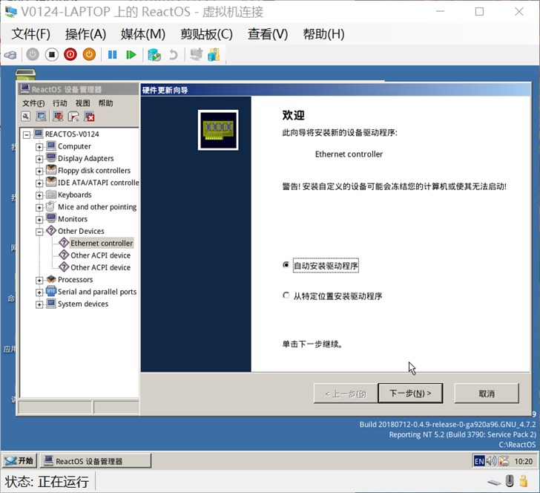Click ReactOS 设备管理器 taskbar button
Viewport: 540px width, 493px height.
pyautogui.click(x=96, y=460)
